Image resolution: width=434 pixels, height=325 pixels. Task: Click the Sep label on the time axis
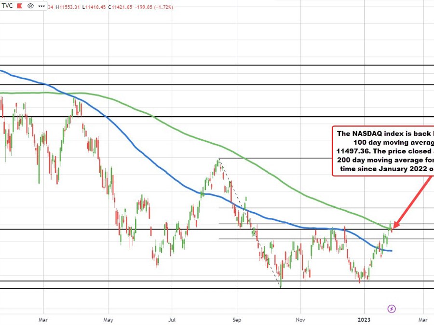click(236, 320)
